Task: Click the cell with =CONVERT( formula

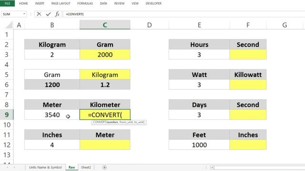Action: point(105,115)
